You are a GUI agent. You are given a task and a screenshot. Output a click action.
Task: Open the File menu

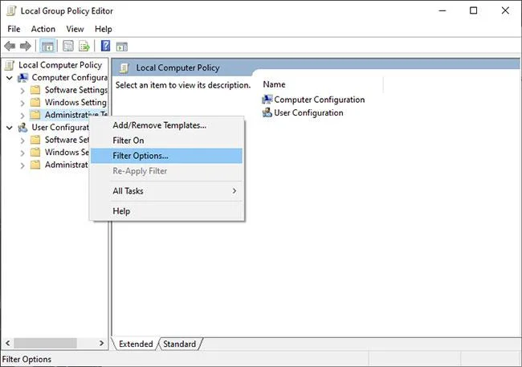[14, 29]
